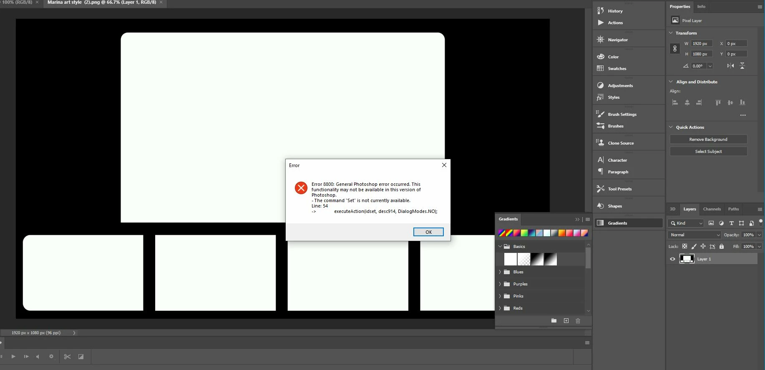Open the Swatches panel
This screenshot has height=370, width=765.
[617, 68]
